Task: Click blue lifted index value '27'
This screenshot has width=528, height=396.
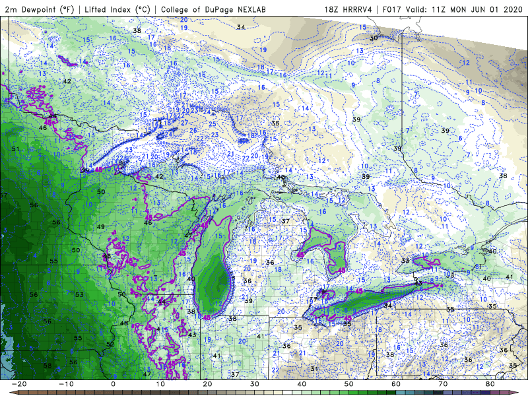Action: pos(184,123)
